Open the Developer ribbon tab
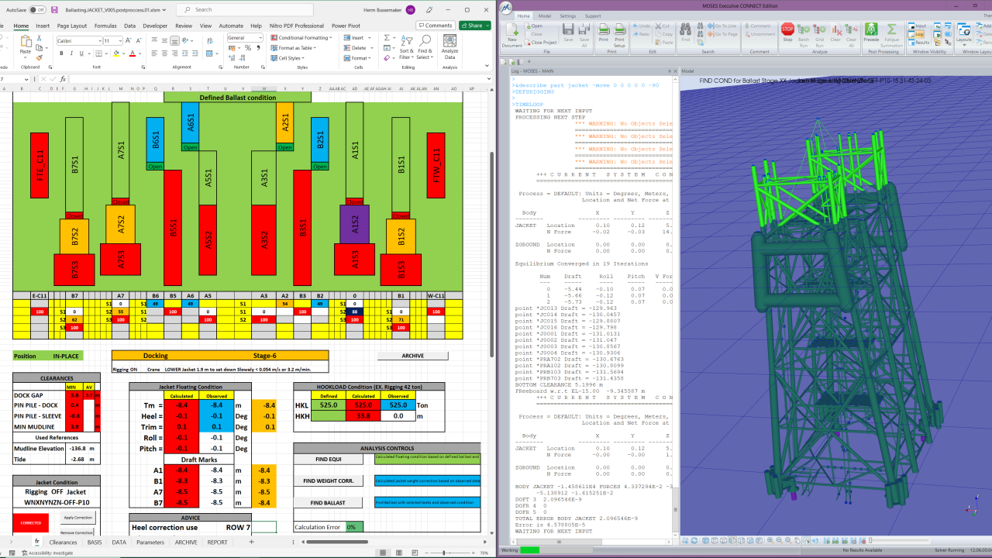This screenshot has width=992, height=558. 155,26
